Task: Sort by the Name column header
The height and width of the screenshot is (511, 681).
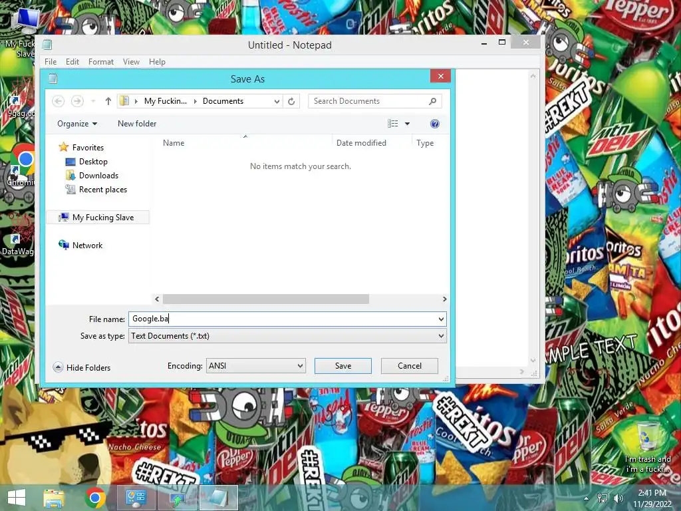Action: tap(174, 143)
